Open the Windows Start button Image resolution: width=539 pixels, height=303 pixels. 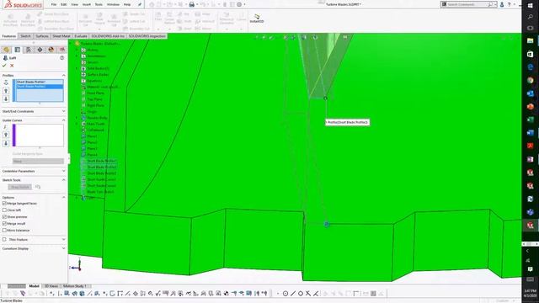(530, 5)
